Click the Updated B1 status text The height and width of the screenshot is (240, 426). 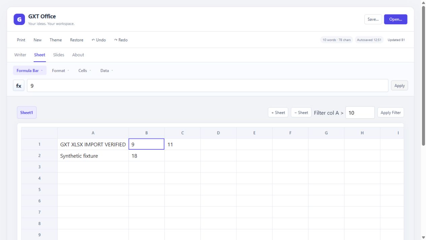point(396,40)
